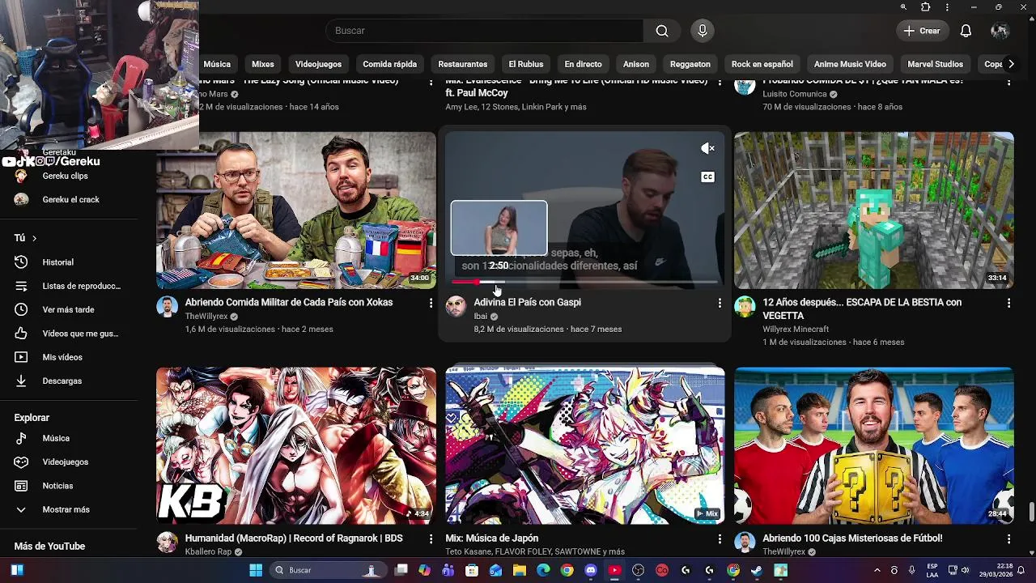Screen dimensions: 1036x583
Task: Select the Rock en español chip
Action: (x=762, y=64)
